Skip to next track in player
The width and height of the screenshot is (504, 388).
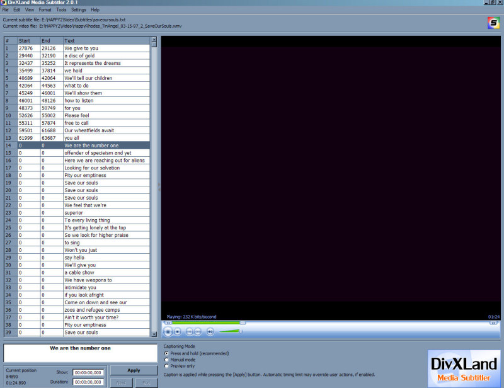click(198, 331)
